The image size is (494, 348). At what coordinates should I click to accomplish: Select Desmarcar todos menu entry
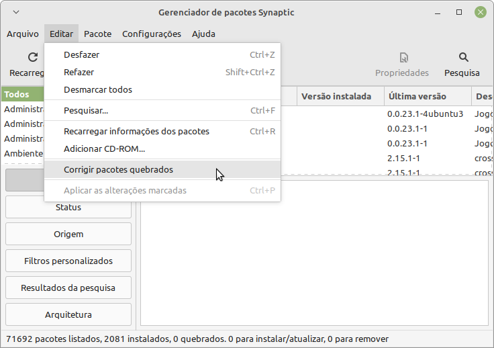162,89
